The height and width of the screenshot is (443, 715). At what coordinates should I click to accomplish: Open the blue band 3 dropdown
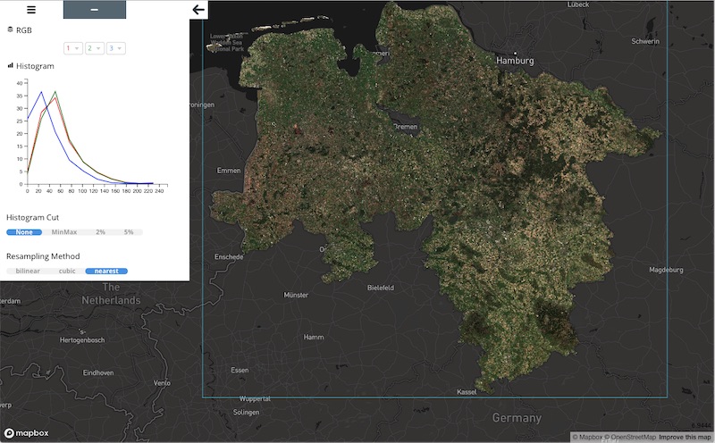pos(115,47)
